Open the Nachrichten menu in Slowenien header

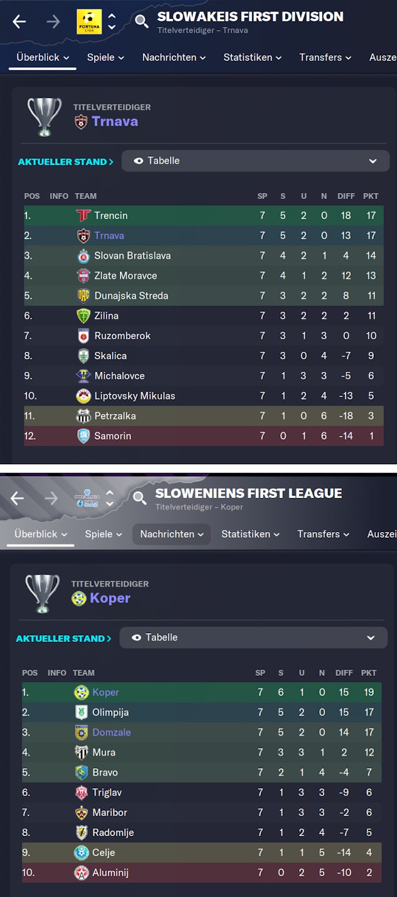171,534
